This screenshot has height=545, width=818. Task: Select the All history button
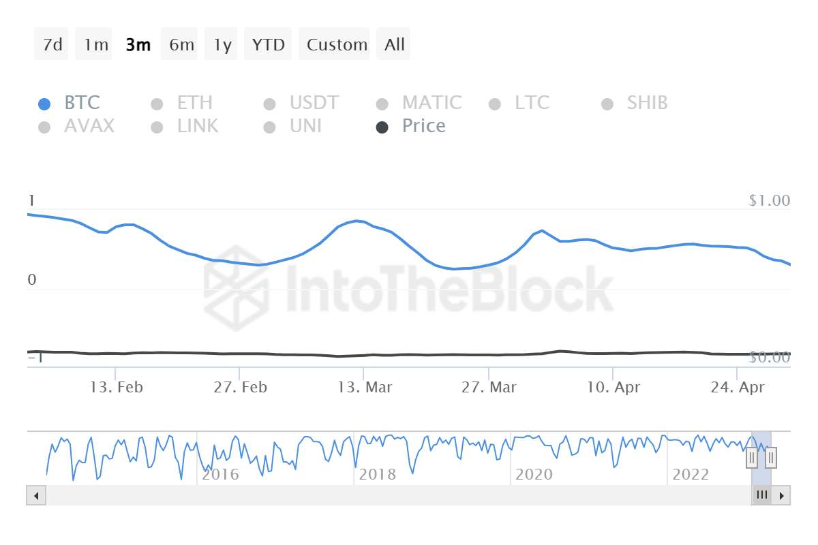tap(393, 44)
